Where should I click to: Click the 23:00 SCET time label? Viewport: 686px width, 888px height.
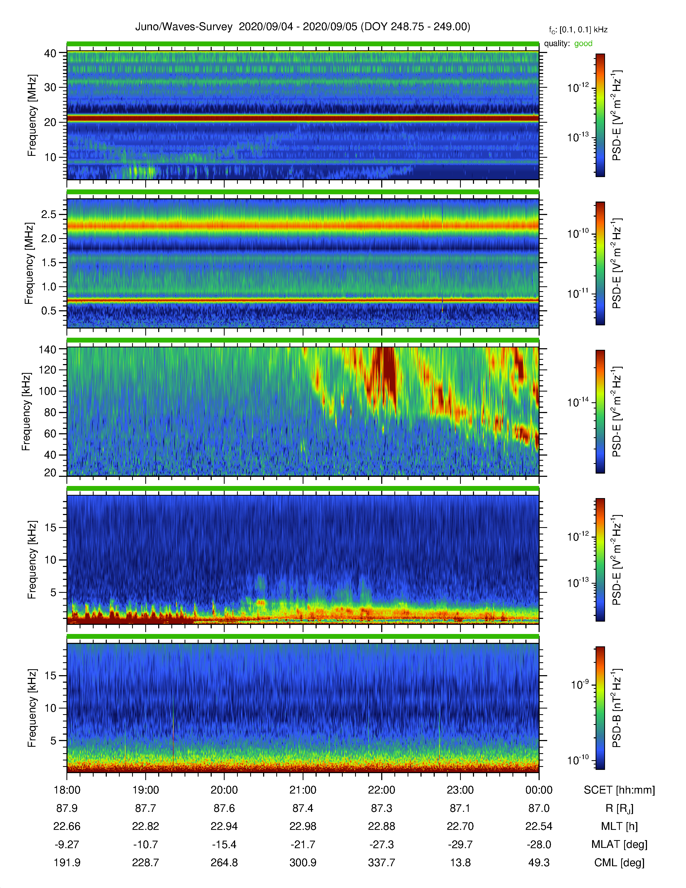[x=460, y=790]
